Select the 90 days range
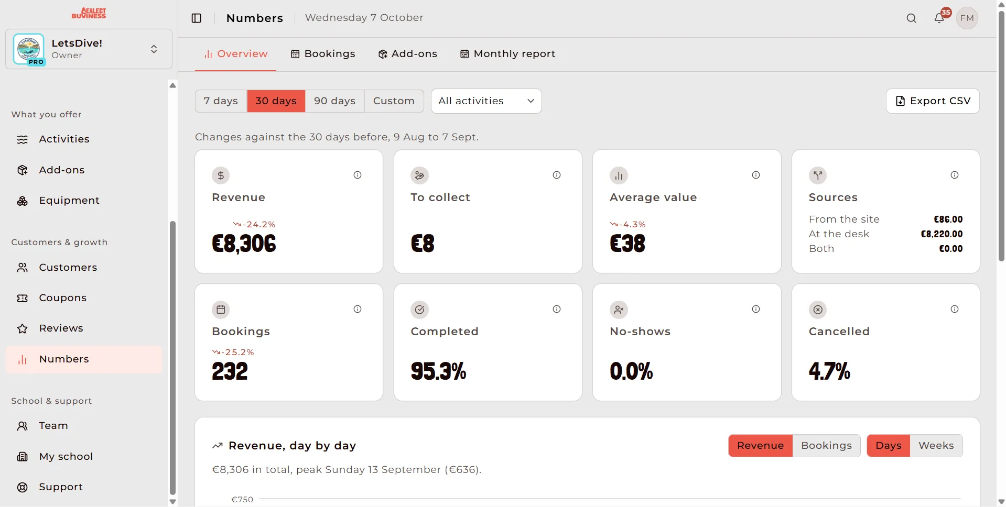 pyautogui.click(x=335, y=101)
